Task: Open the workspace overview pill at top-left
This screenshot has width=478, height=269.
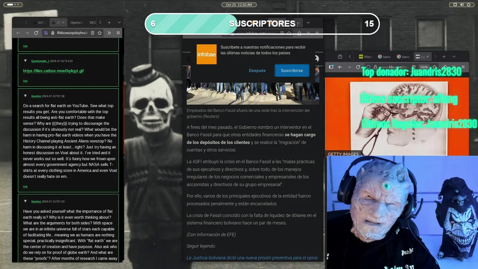Action: pyautogui.click(x=13, y=4)
